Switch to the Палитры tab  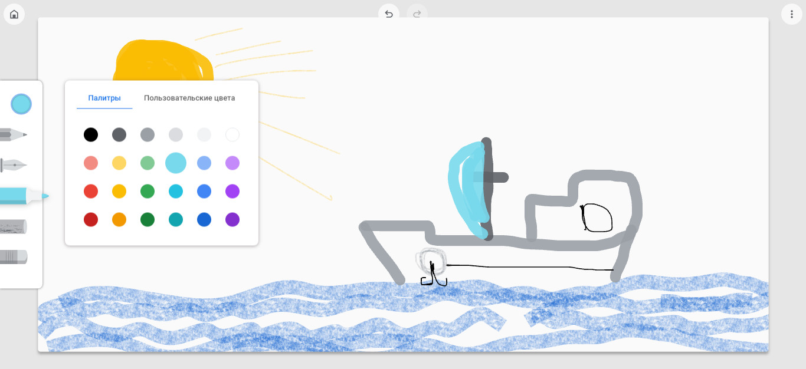[104, 98]
